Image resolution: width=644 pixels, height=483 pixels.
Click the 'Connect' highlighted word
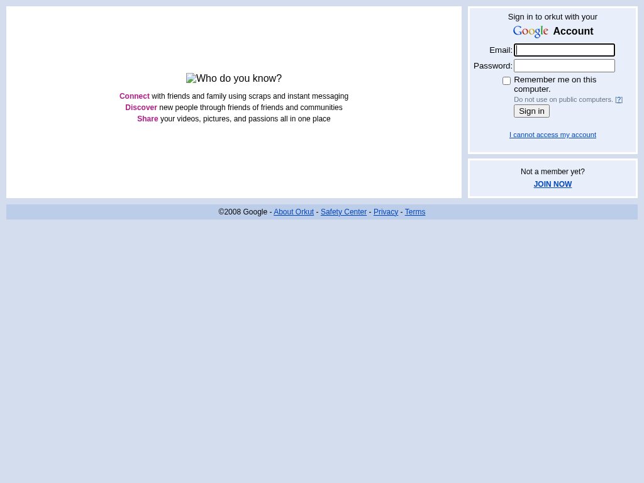click(x=135, y=96)
